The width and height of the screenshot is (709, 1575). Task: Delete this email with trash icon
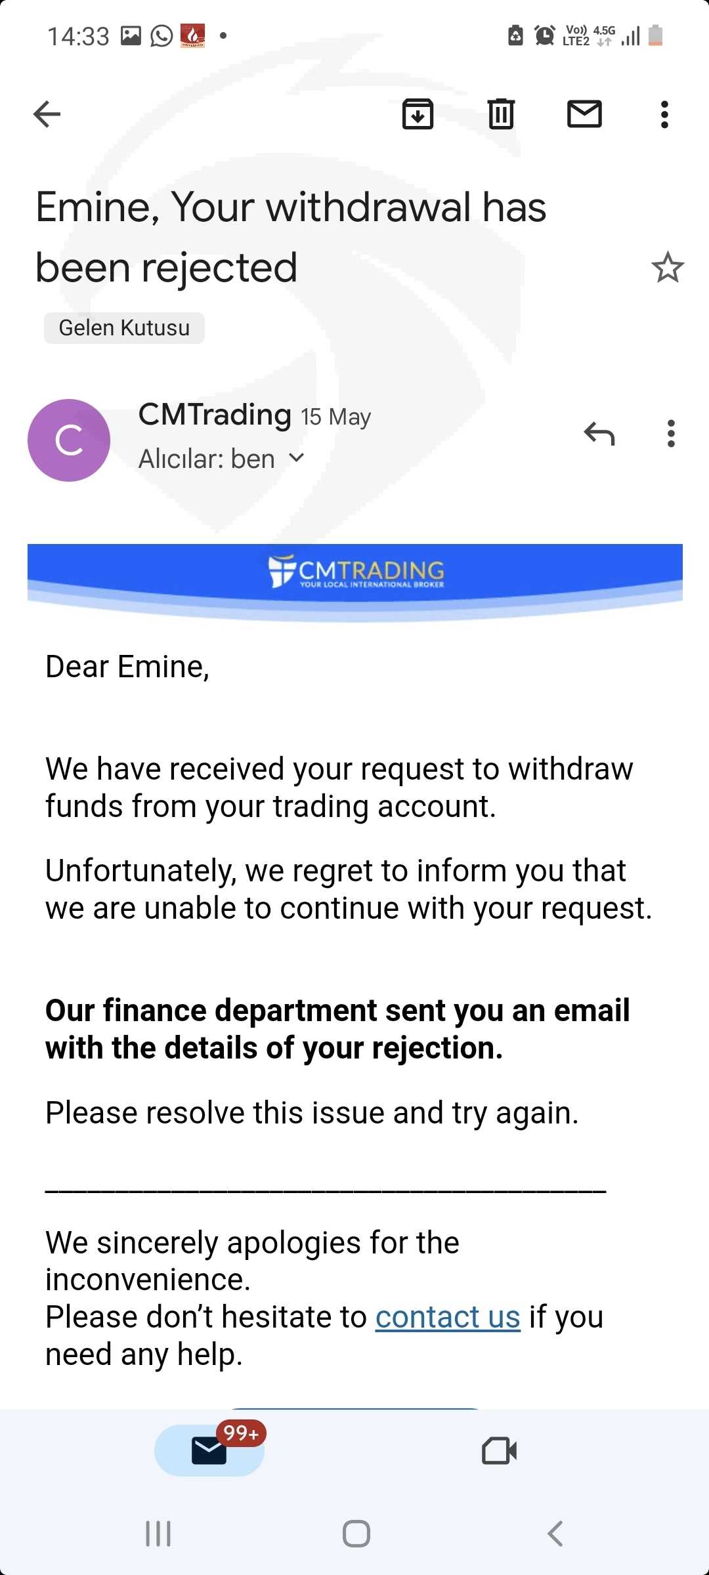coord(501,114)
